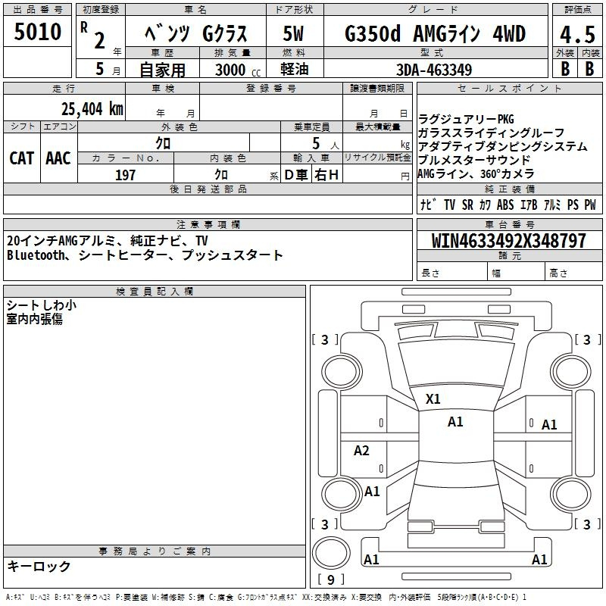This screenshot has height=606, width=606.
Task: Click the exterior grade B under 外装
Action: point(564,67)
